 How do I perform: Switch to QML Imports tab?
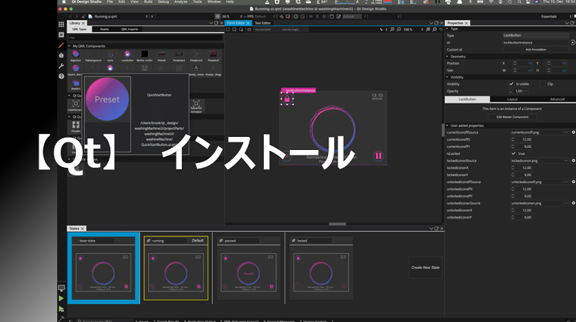130,30
